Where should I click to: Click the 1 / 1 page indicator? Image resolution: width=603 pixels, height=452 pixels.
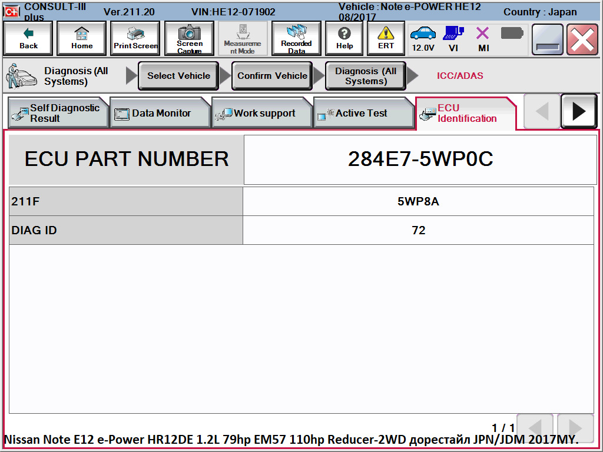click(503, 427)
